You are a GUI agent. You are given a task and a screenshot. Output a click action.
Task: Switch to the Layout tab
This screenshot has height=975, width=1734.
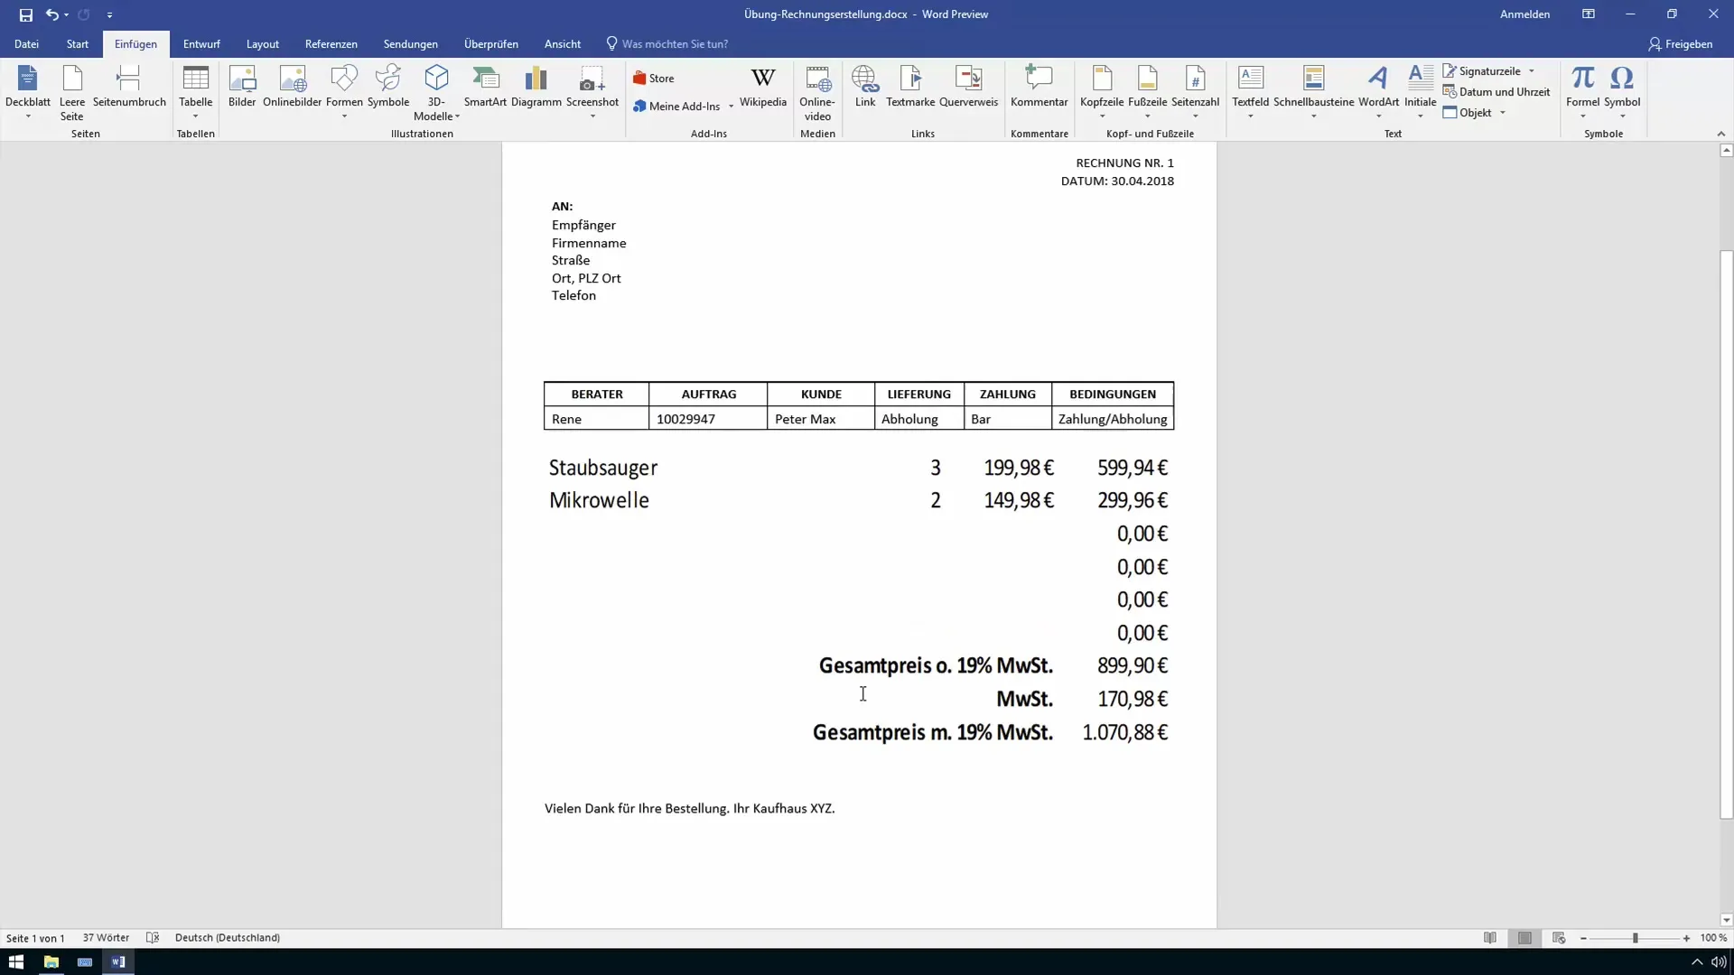point(263,44)
